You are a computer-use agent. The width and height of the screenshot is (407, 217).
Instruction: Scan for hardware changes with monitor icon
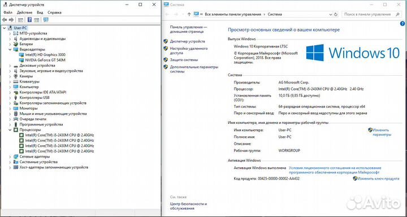coord(46,20)
